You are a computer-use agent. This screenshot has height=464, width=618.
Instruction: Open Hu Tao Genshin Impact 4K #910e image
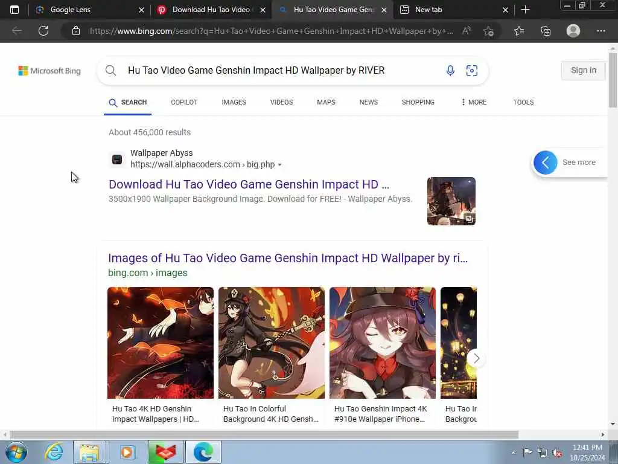click(x=383, y=343)
